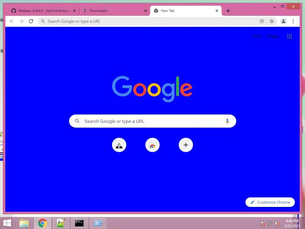Click the magnifier icon in search box

point(77,121)
